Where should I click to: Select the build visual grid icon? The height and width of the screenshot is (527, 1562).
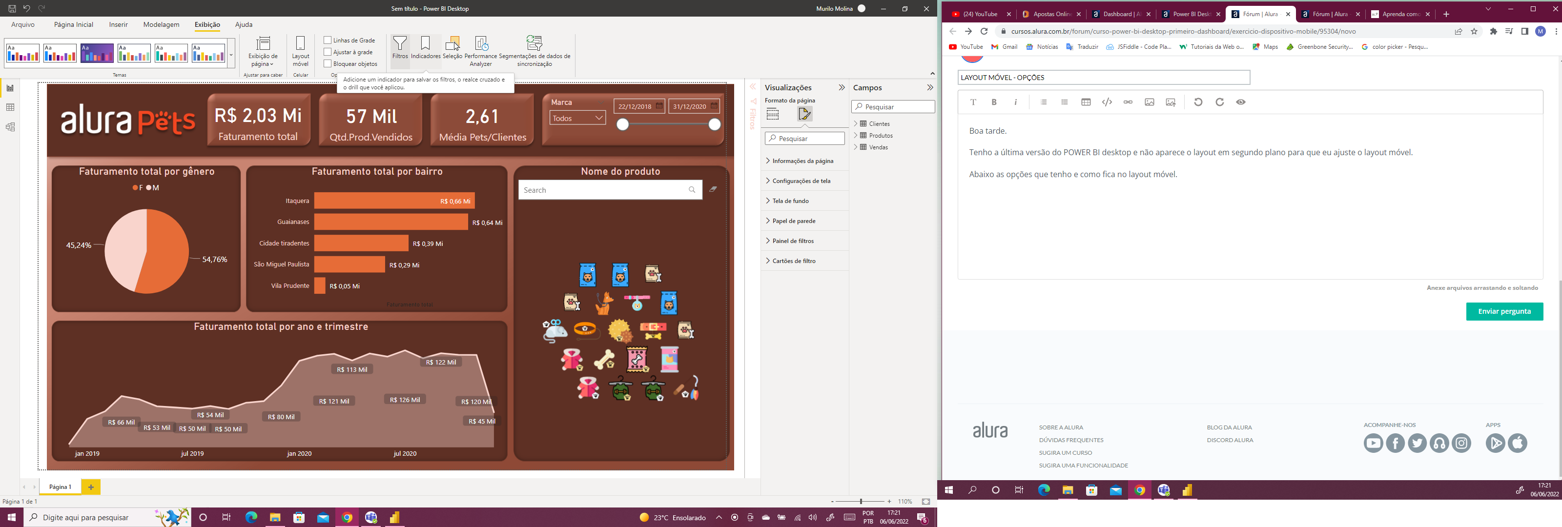773,113
